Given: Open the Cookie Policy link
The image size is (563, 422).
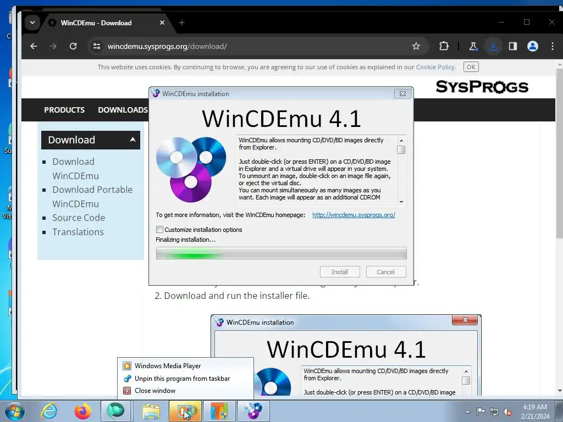Looking at the screenshot, I should [x=435, y=67].
